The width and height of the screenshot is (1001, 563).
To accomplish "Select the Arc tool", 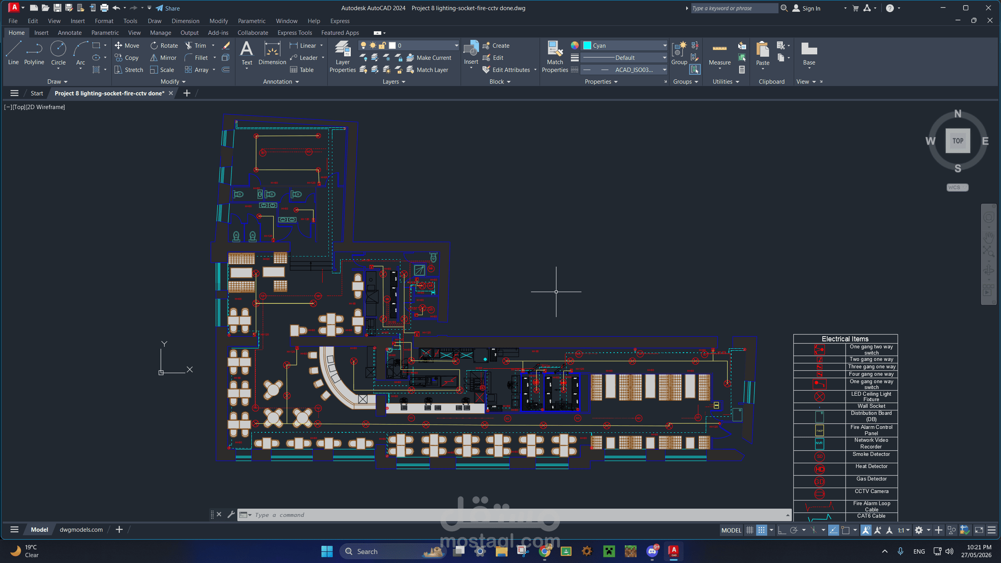I will [x=81, y=53].
